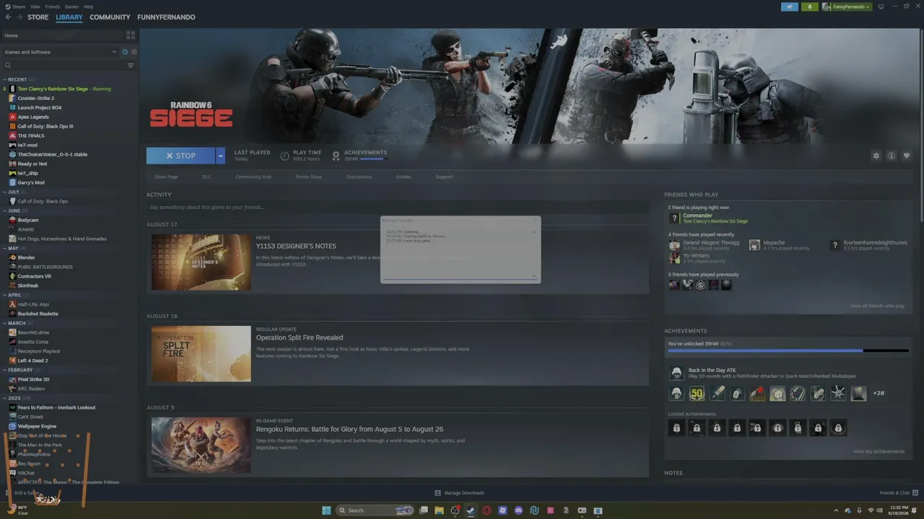Collapse the JULY section

pos(5,192)
